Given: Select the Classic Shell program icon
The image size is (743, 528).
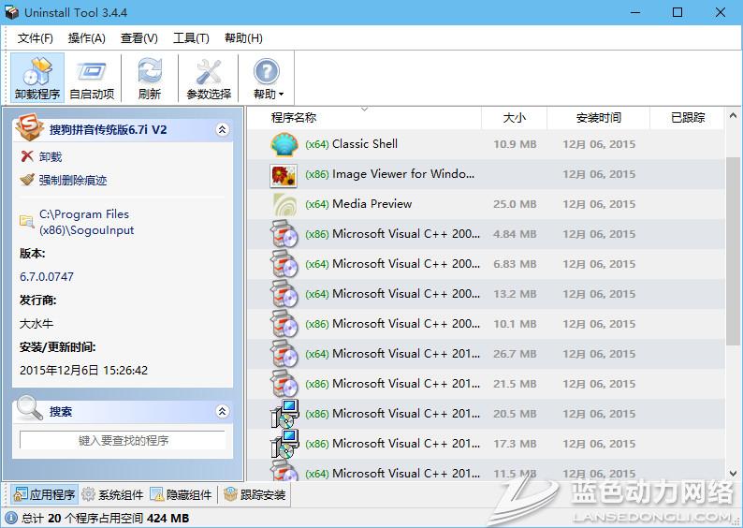Looking at the screenshot, I should pyautogui.click(x=284, y=144).
